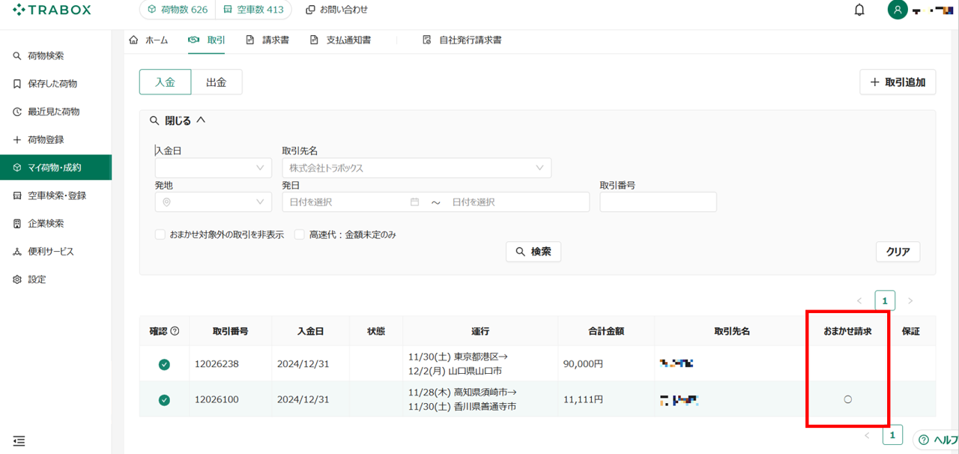
Task: Click the 荷物数 626 counter
Action: tap(177, 10)
